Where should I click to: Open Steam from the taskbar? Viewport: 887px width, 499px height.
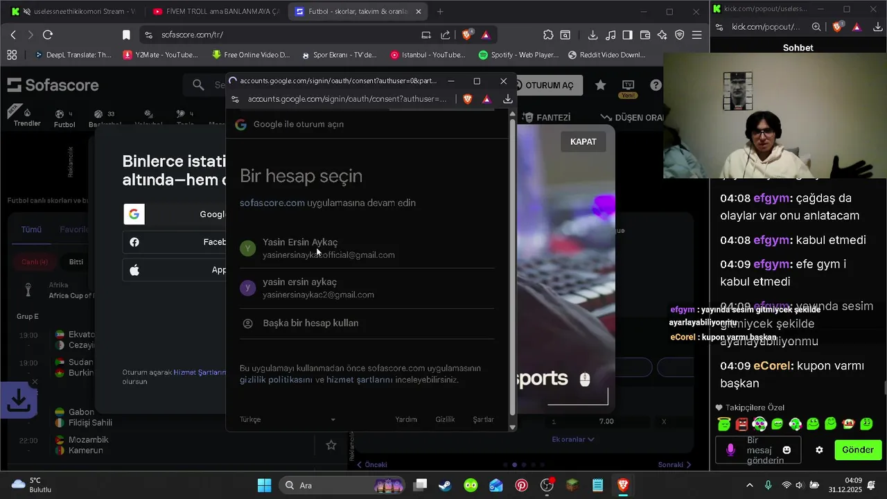point(445,485)
